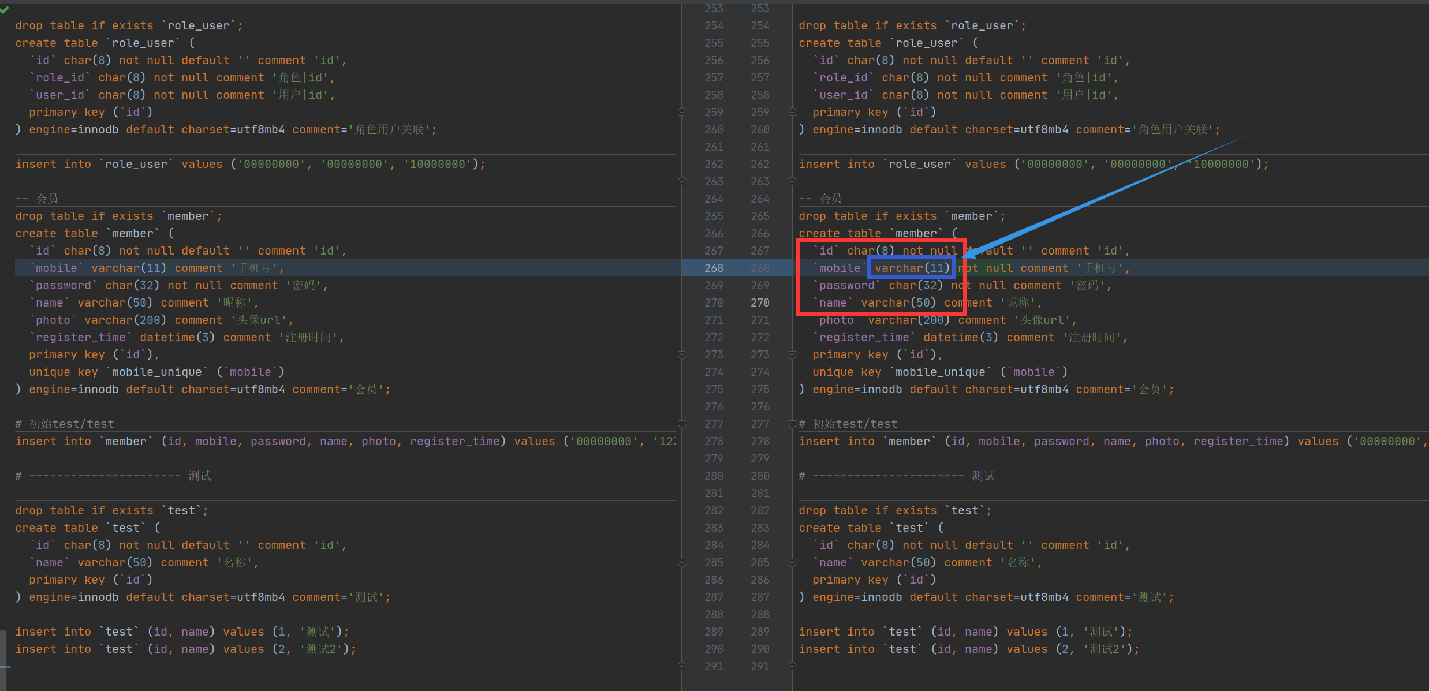Click 'insert into `test` ... (1, '测试')' in right pane
The image size is (1429, 691).
(966, 632)
